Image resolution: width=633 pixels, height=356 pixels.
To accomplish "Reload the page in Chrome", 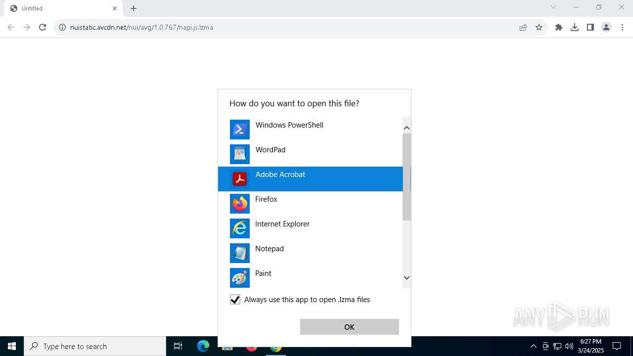I will click(x=43, y=27).
